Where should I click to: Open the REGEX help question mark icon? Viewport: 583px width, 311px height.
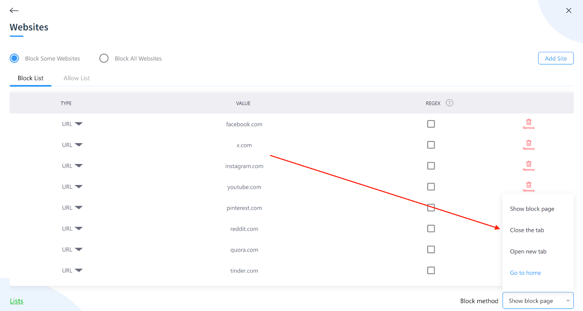(x=450, y=103)
